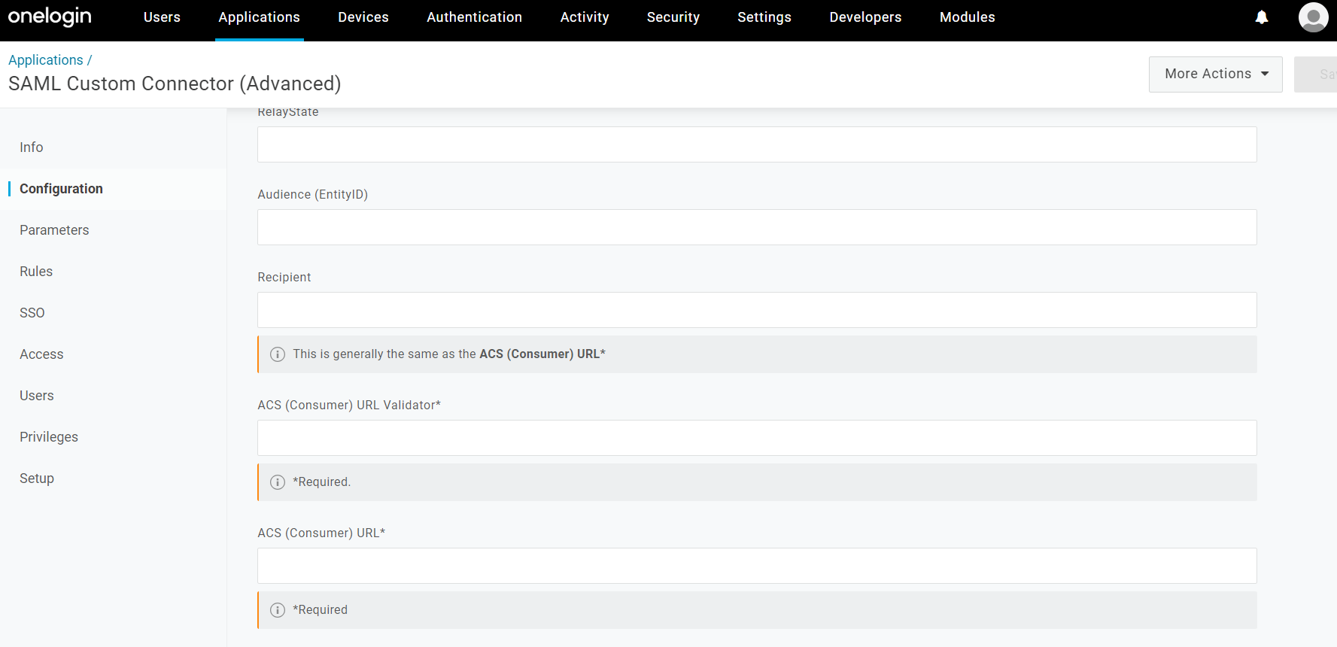Select the Info sidebar tab

coord(32,147)
